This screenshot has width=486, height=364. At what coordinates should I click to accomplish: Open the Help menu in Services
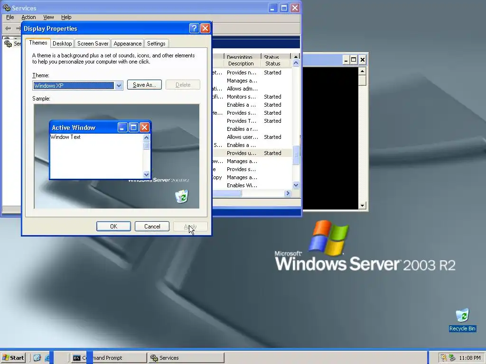66,18
